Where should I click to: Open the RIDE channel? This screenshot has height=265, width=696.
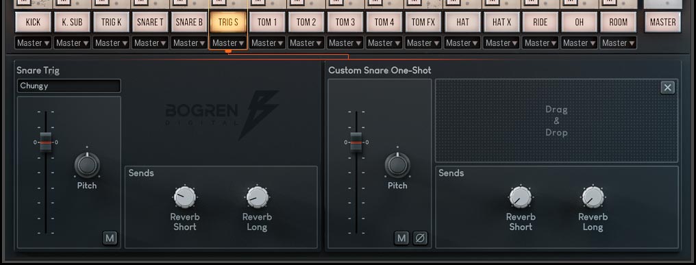click(x=541, y=22)
